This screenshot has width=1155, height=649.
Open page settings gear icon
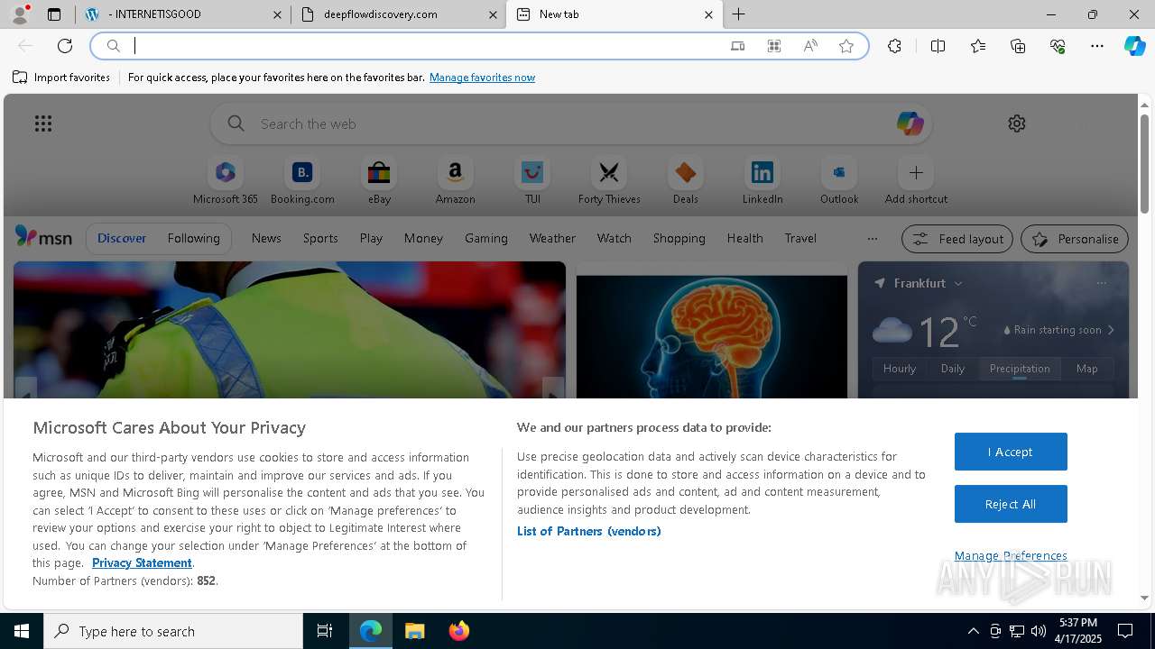point(1017,123)
